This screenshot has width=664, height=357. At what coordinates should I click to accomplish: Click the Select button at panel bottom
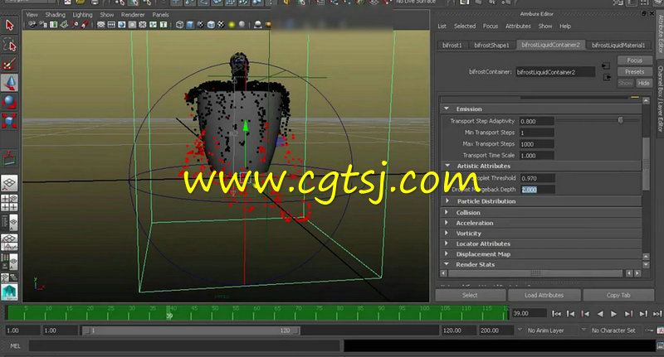tap(470, 296)
